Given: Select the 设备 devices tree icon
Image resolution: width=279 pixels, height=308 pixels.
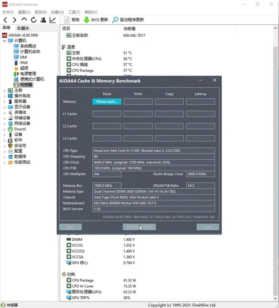Looking at the screenshot, I should click(11, 135).
